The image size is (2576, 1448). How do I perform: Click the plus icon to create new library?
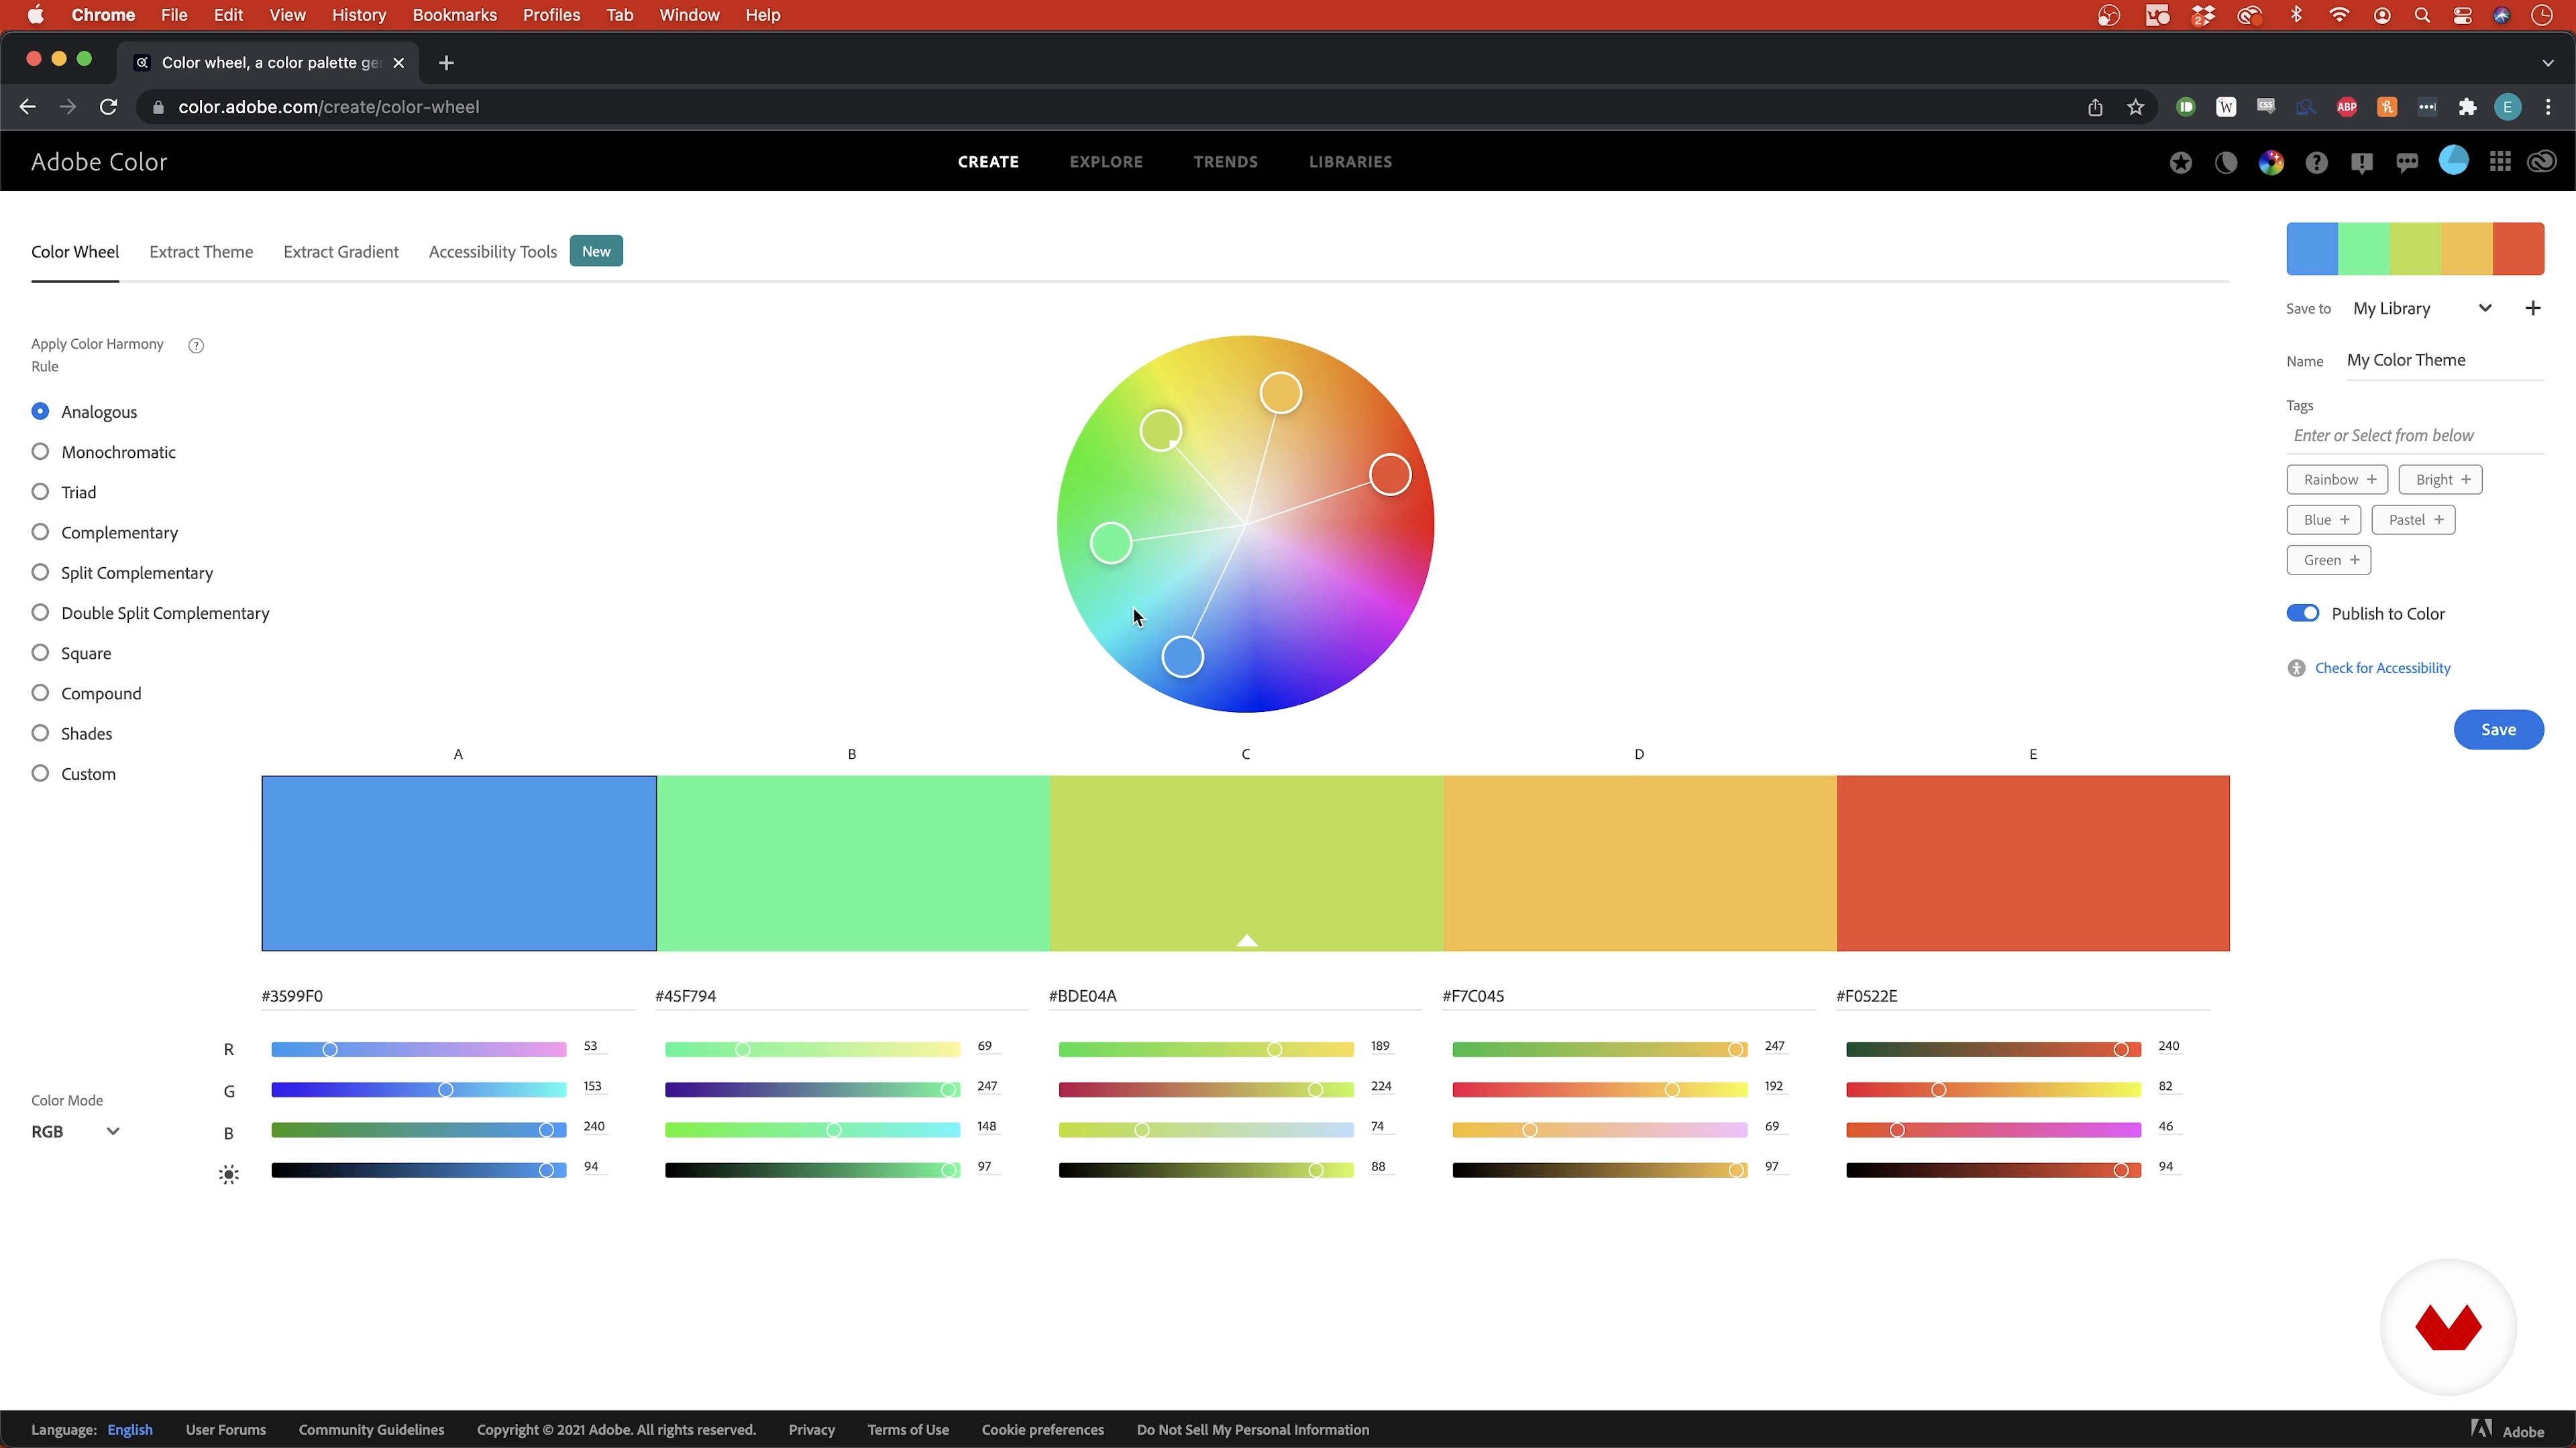pos(2533,308)
